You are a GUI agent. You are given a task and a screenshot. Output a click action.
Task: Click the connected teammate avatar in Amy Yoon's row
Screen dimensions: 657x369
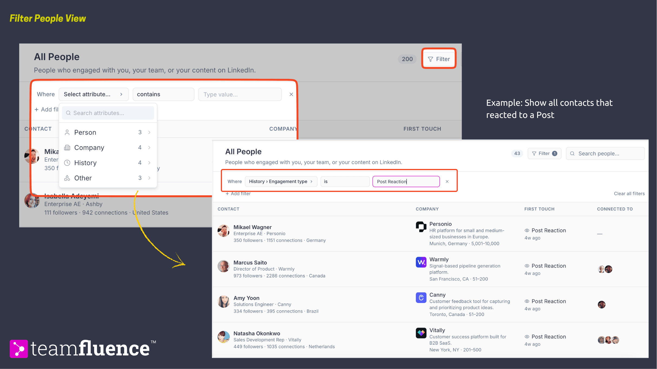point(602,305)
